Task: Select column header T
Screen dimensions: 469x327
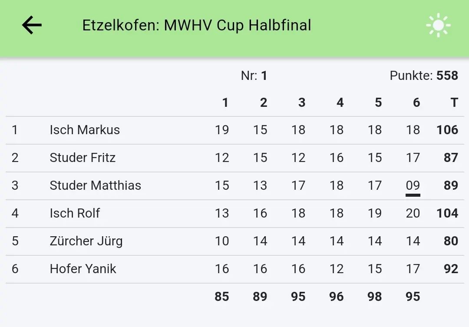Action: pos(454,102)
